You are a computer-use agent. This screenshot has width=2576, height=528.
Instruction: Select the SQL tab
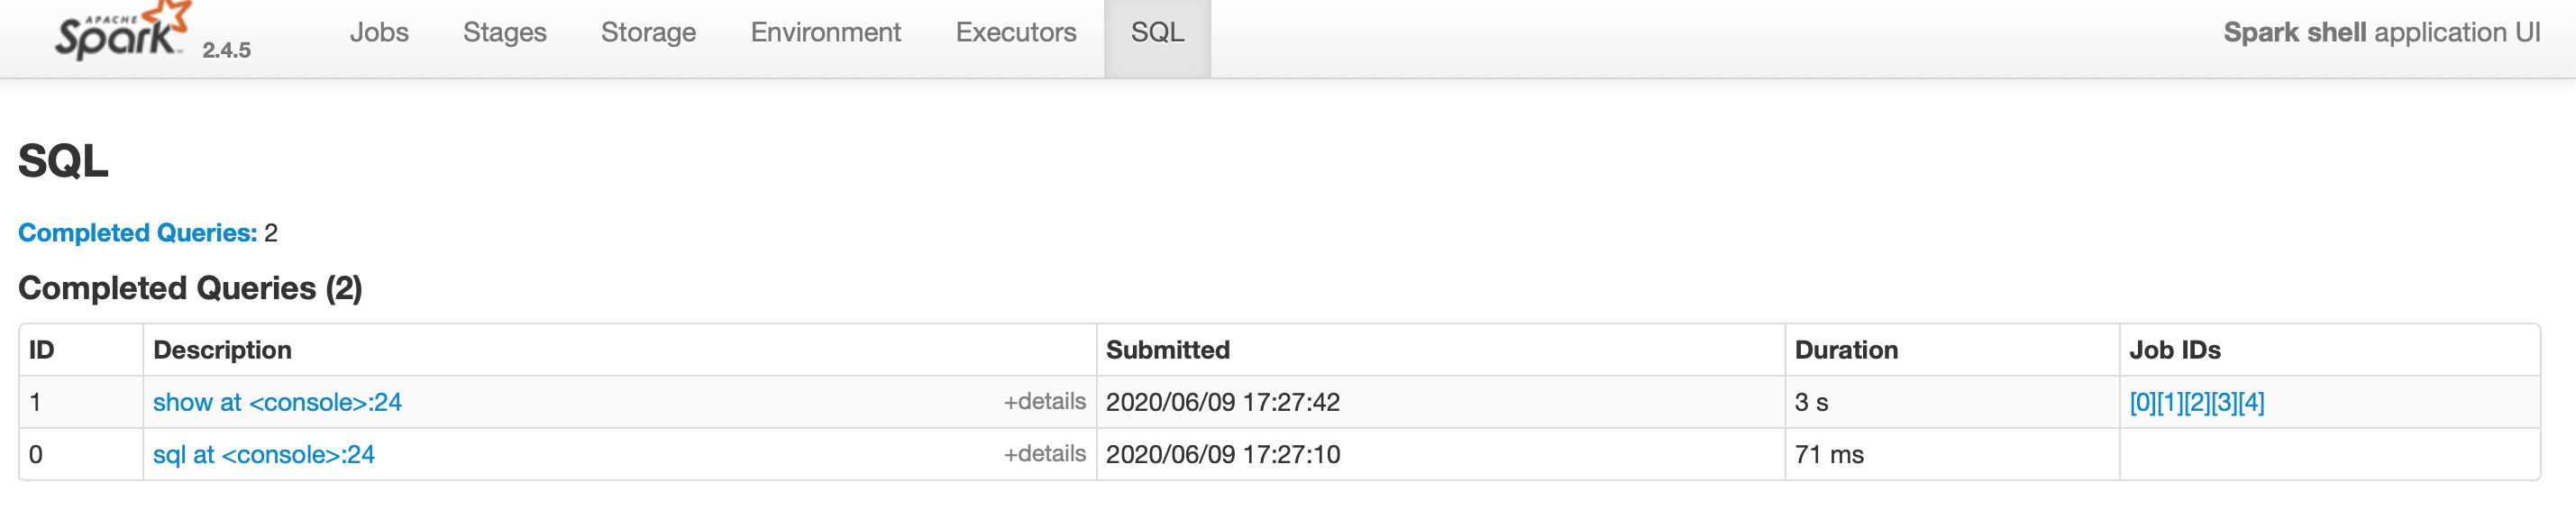[1156, 32]
